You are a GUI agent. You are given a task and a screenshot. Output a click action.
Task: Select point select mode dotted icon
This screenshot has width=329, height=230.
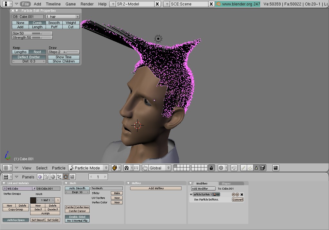click(250, 168)
